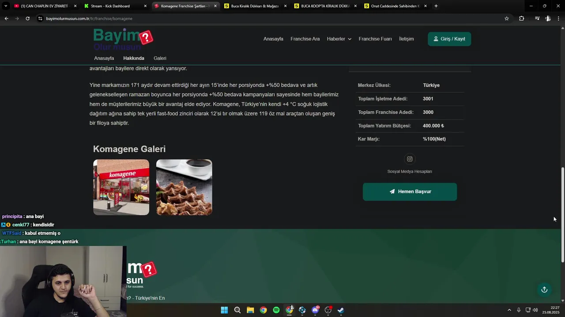This screenshot has width=565, height=317.
Task: Select the Anasayfa sub-tab
Action: pos(104,58)
